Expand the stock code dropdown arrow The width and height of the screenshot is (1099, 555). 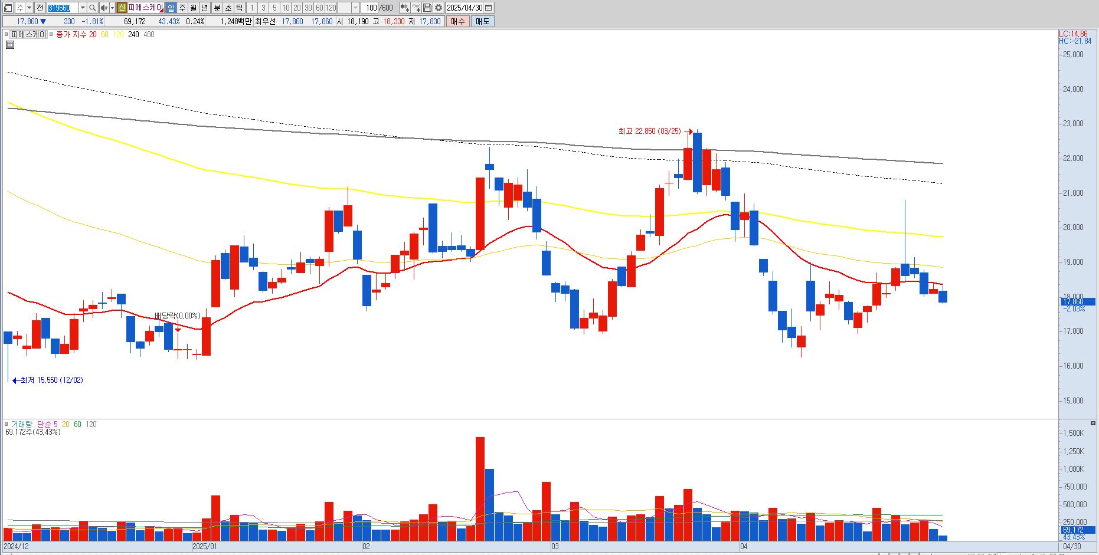pyautogui.click(x=83, y=8)
